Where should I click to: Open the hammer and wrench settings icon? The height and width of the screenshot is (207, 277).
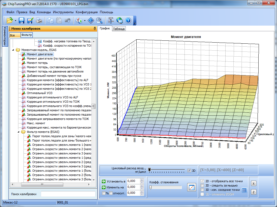coord(111,20)
